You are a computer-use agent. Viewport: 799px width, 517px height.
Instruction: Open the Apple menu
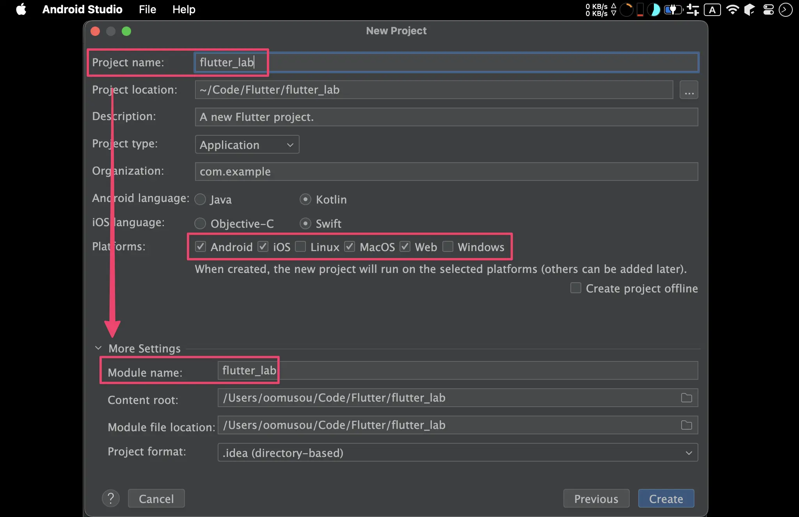click(21, 9)
